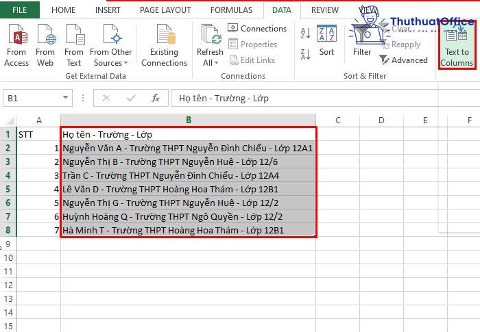The image size is (480, 332).
Task: Expand the Name Box dropdown arrow
Action: click(x=65, y=97)
